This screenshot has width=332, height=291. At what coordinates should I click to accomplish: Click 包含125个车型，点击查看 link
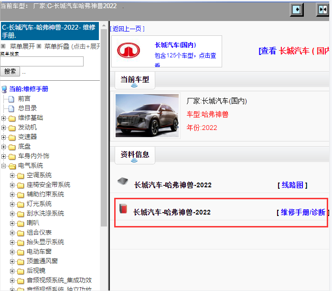185,60
